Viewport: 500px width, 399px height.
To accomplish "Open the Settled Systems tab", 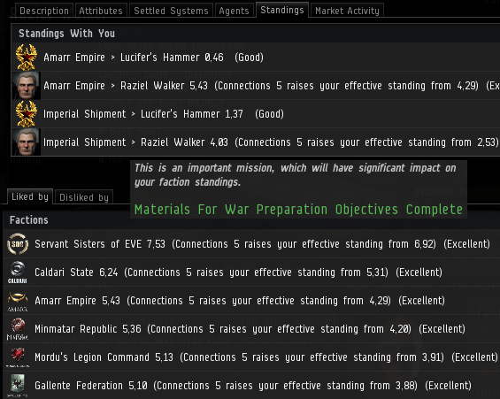I will coord(171,11).
